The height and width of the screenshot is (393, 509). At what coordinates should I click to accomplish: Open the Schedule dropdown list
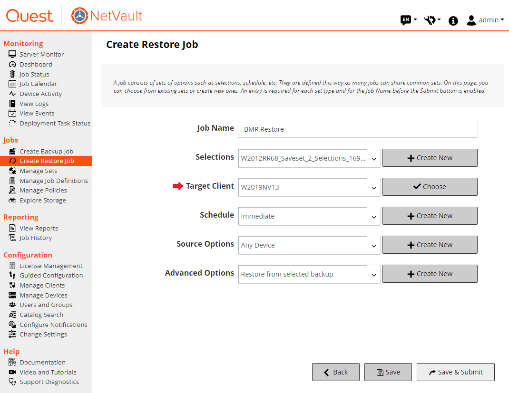[374, 216]
